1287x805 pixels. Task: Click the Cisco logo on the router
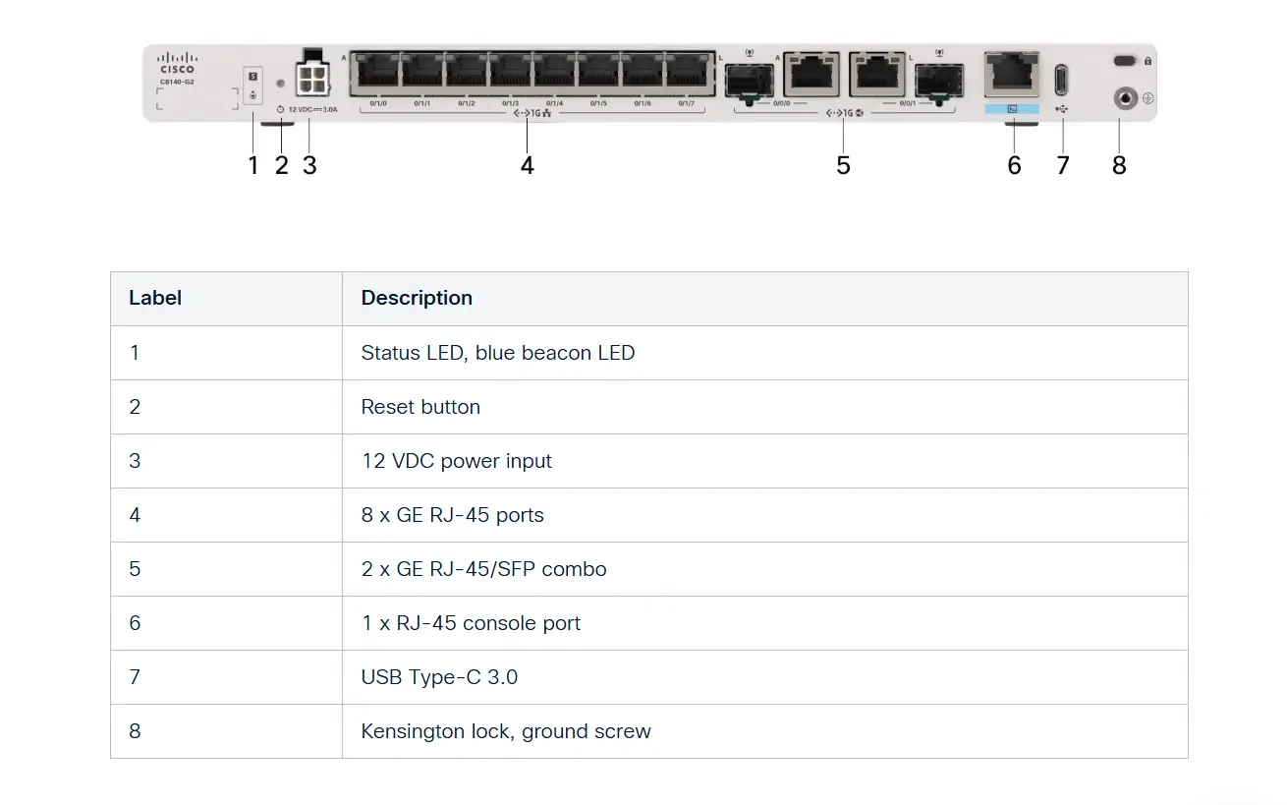pyautogui.click(x=178, y=63)
